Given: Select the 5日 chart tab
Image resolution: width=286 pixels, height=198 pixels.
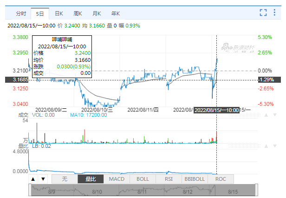Looking at the screenshot, I should point(40,14).
